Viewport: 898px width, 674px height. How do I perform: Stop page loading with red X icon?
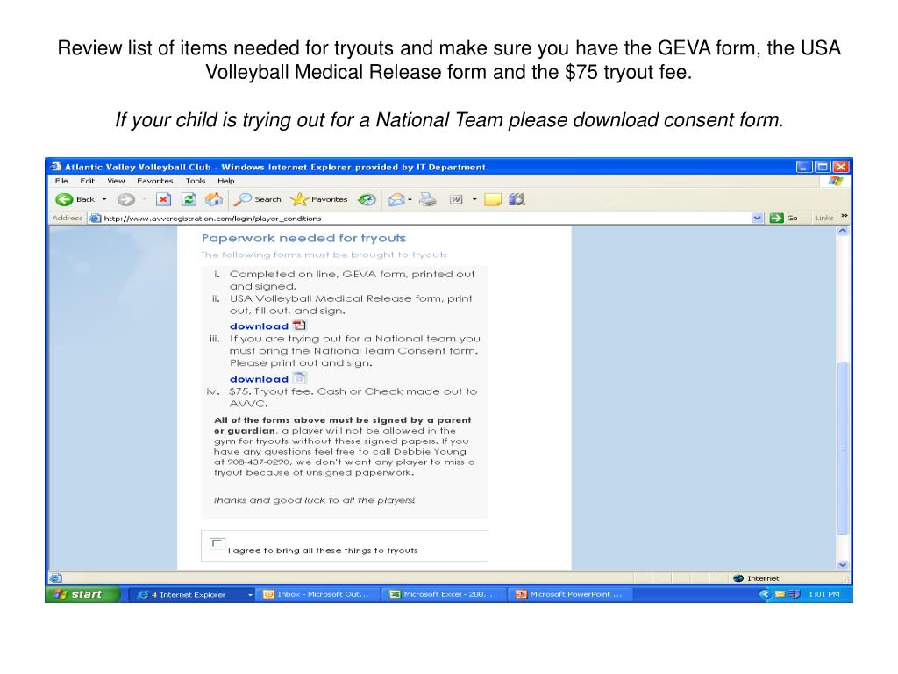[164, 199]
